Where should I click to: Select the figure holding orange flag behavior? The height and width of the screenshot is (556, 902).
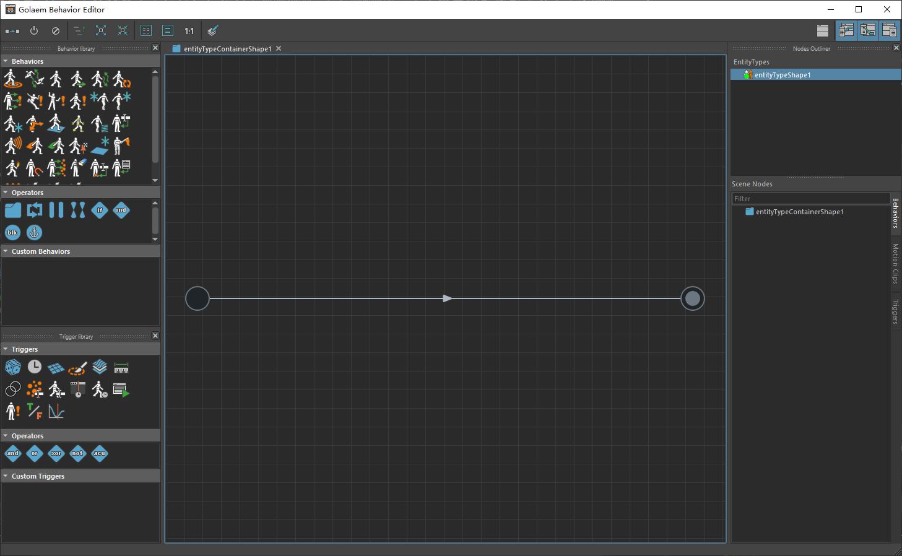(121, 146)
